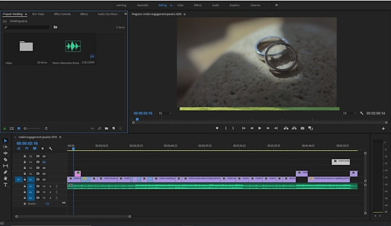Open Project Wedding panel menu
Image resolution: width=391 pixels, height=226 pixels.
click(26, 14)
